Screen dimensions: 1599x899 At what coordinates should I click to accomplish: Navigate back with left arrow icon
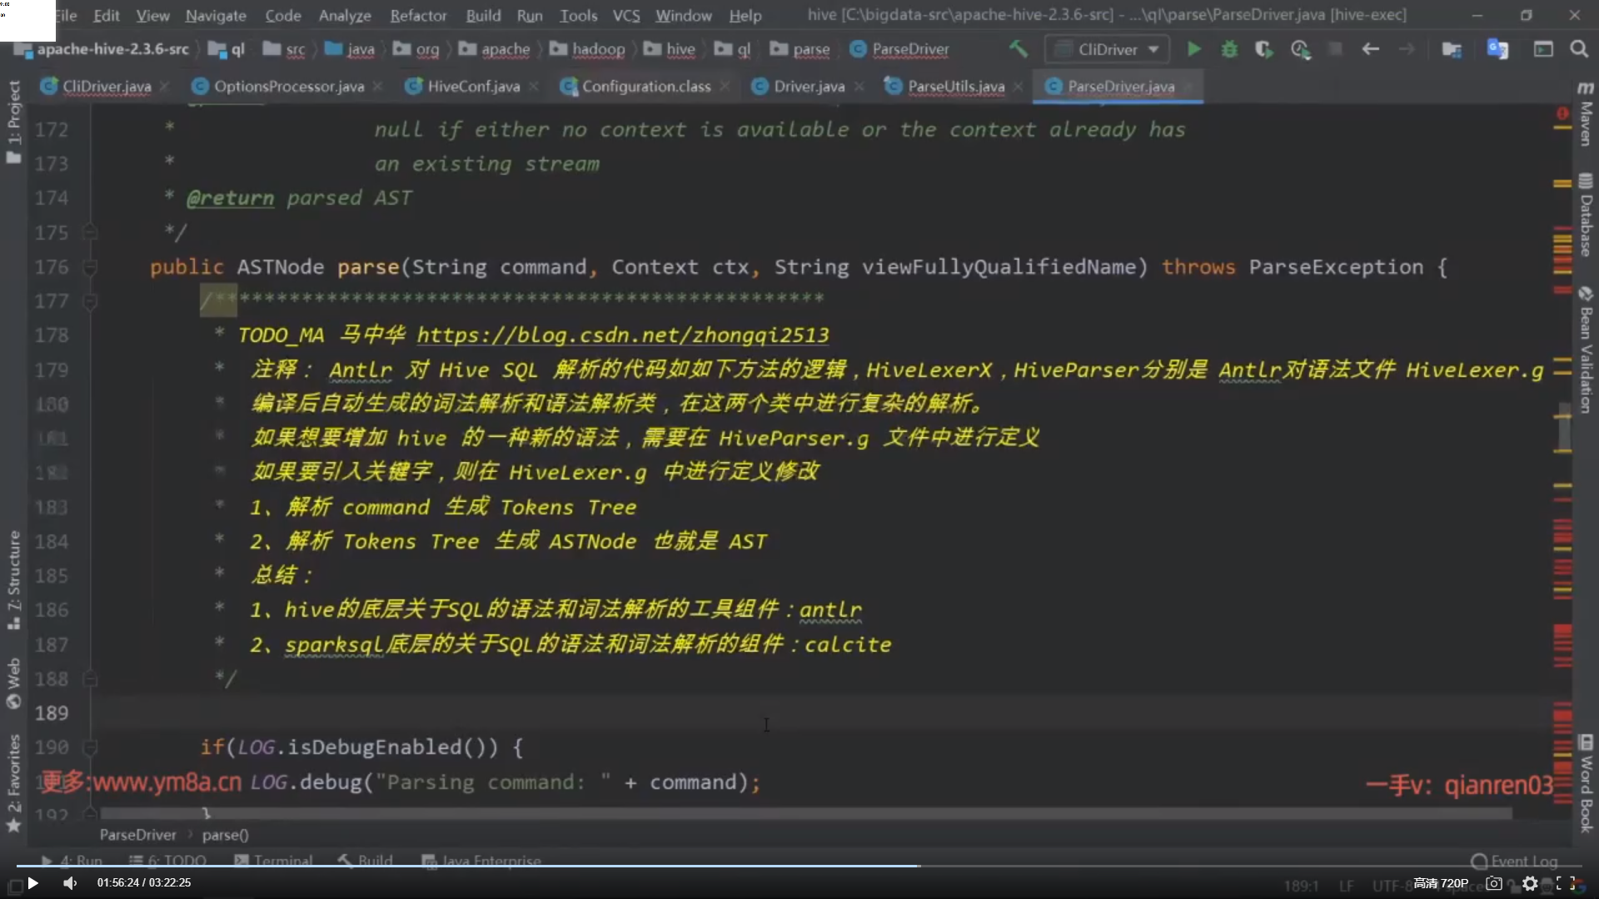(1370, 49)
